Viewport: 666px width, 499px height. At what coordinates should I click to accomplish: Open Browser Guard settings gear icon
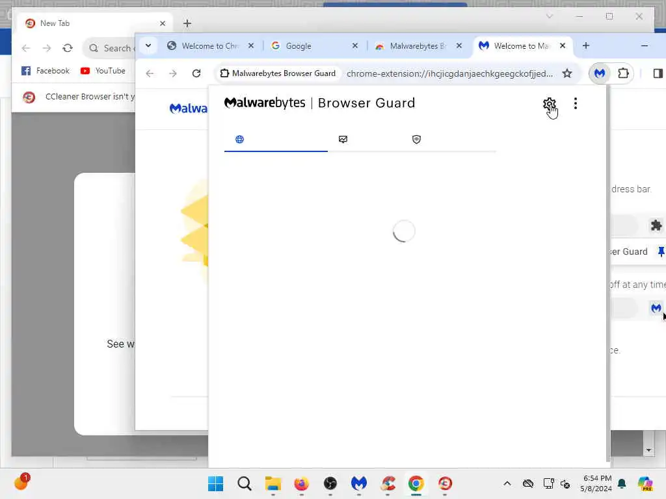[x=549, y=103]
